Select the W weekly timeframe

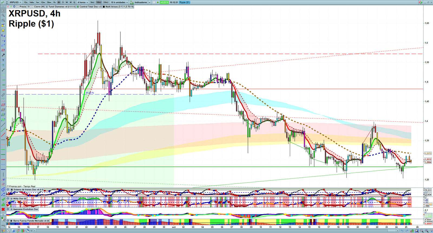click(x=67, y=2)
